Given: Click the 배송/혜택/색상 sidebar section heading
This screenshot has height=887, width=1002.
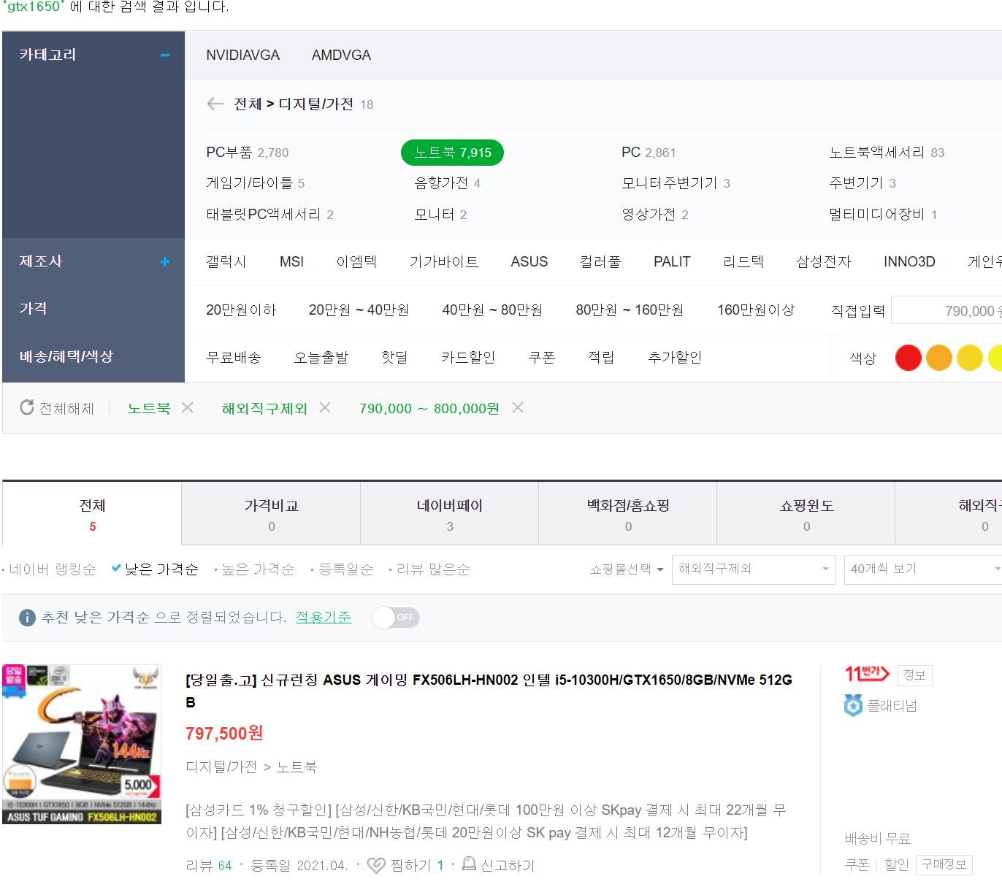Looking at the screenshot, I should tap(66, 357).
